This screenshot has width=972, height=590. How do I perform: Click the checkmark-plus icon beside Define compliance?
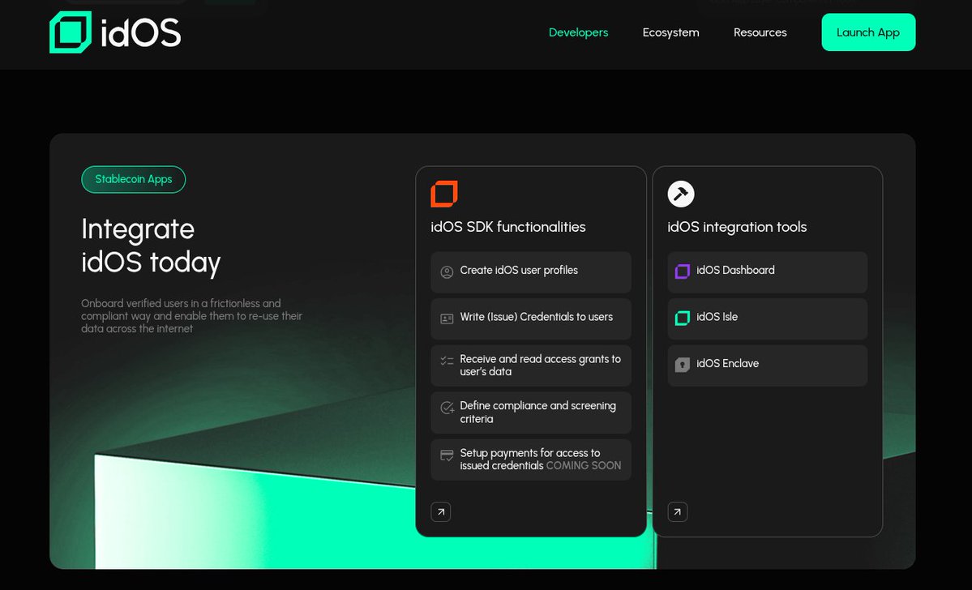click(x=447, y=408)
